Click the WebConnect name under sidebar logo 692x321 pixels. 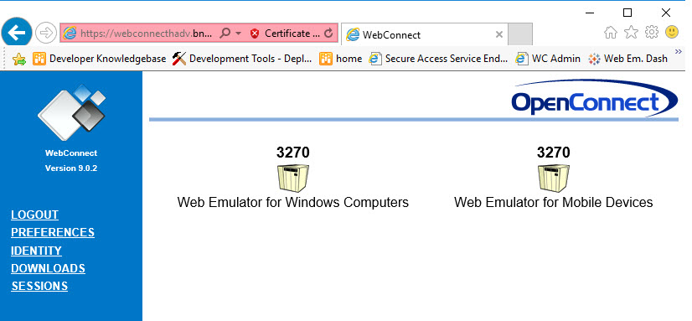71,153
